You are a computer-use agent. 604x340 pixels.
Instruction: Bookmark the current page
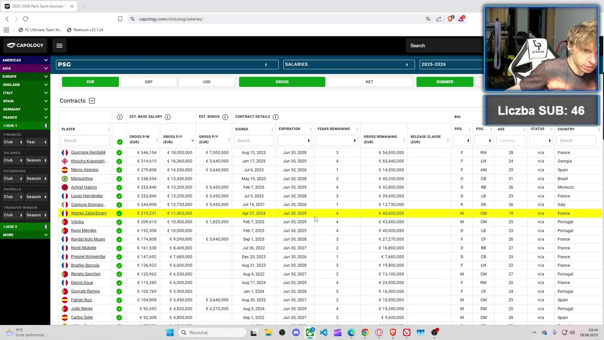(120, 19)
